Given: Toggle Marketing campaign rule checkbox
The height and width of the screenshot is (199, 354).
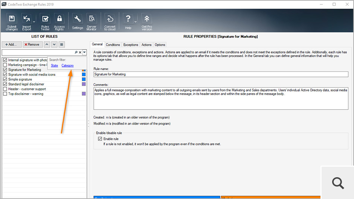Looking at the screenshot, I should (5, 65).
